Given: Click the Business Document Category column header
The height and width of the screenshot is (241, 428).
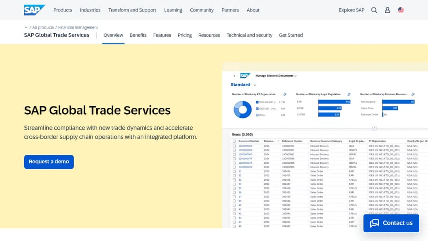Looking at the screenshot, I should (326, 141).
